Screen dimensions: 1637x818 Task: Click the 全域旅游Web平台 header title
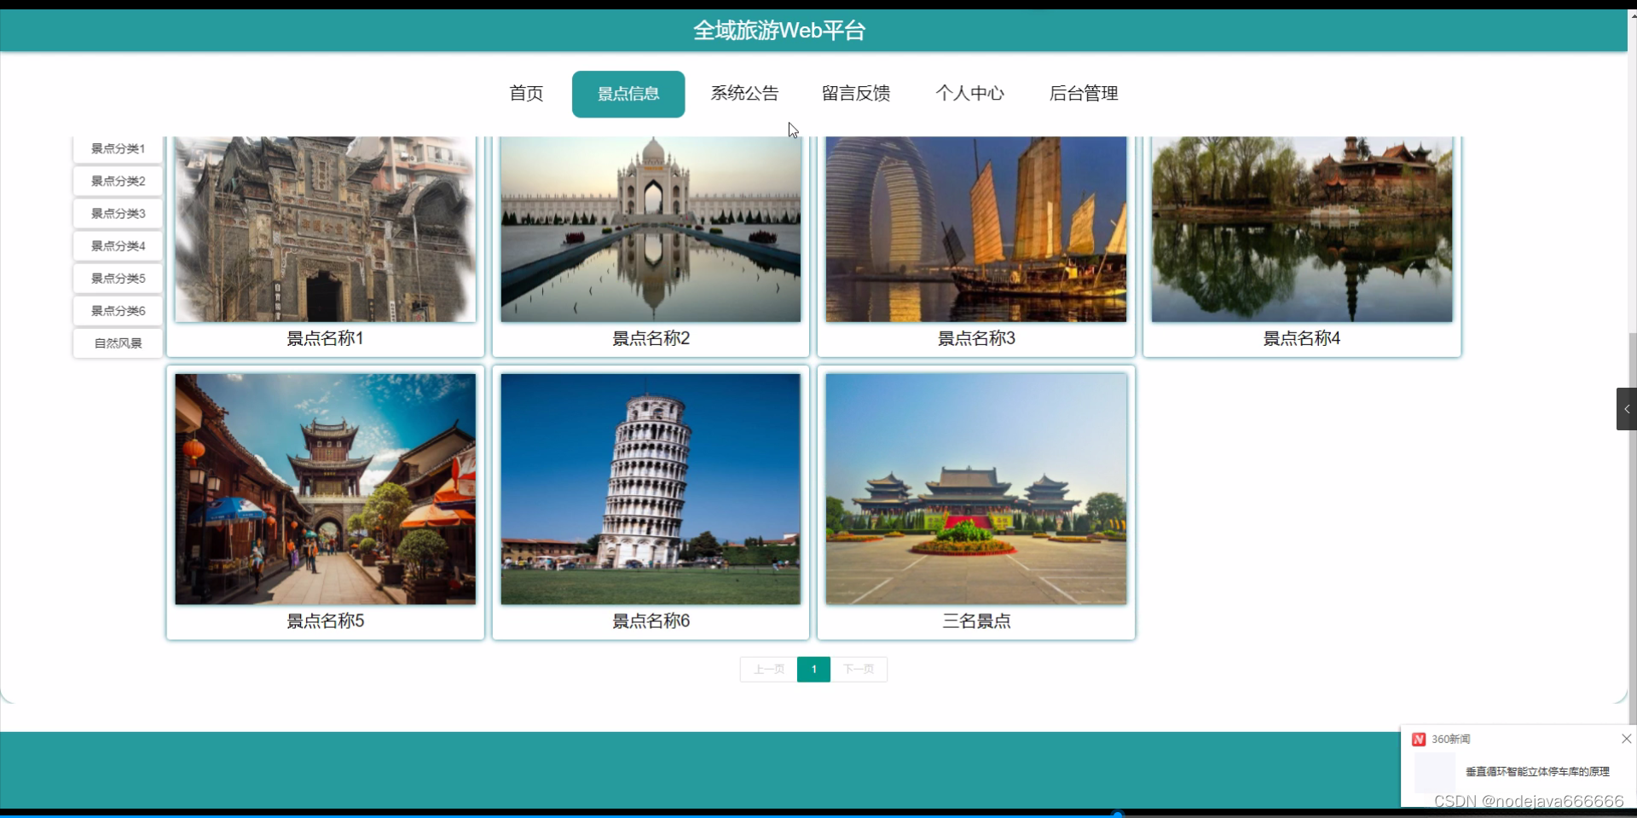click(x=779, y=31)
